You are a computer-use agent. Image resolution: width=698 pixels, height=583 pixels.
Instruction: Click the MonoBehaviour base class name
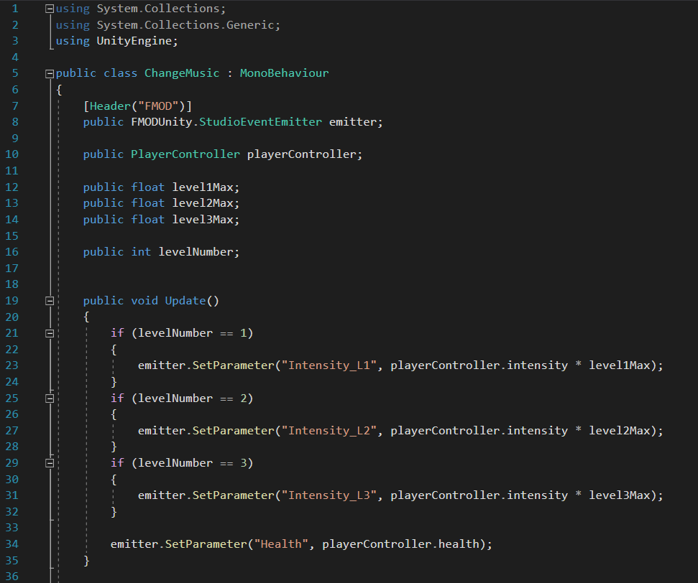point(284,73)
